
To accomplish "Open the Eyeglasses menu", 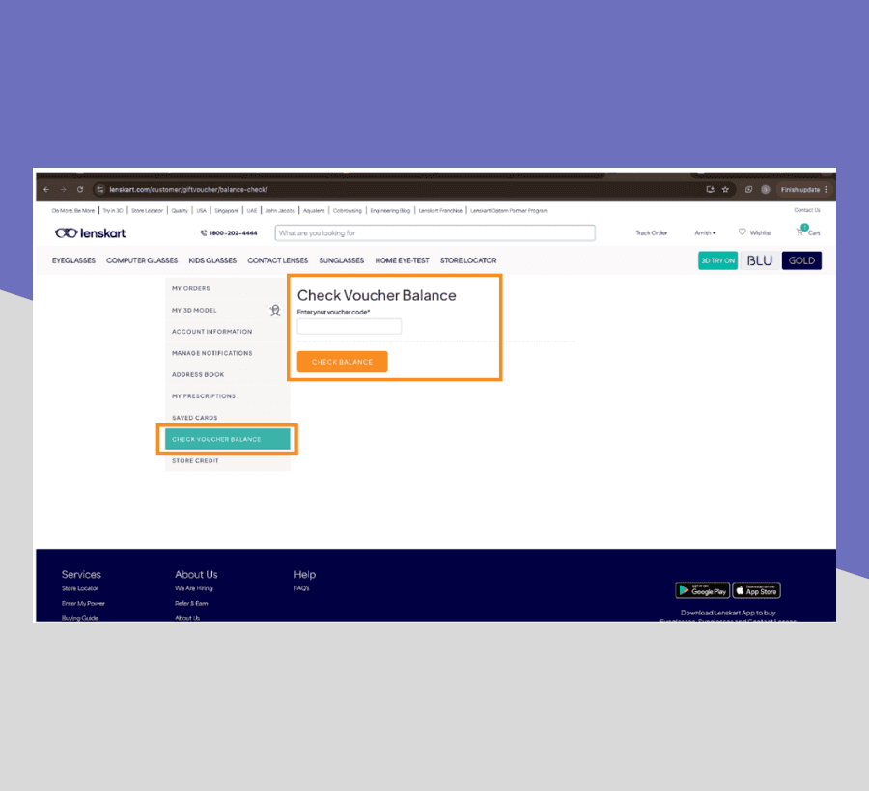I will pos(73,260).
